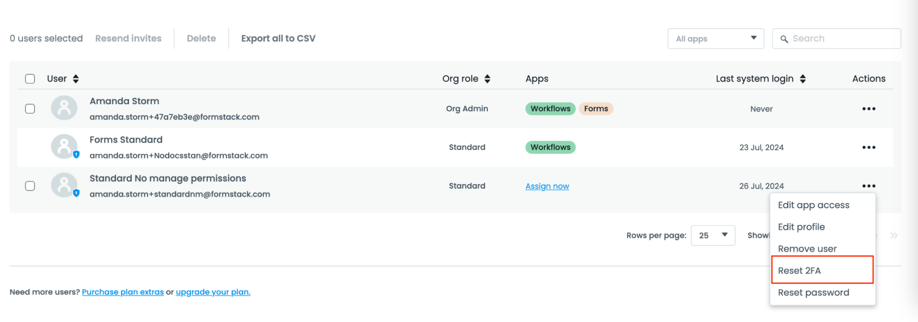Choose Reset 2FA from the menu
This screenshot has width=918, height=322.
[x=799, y=271]
